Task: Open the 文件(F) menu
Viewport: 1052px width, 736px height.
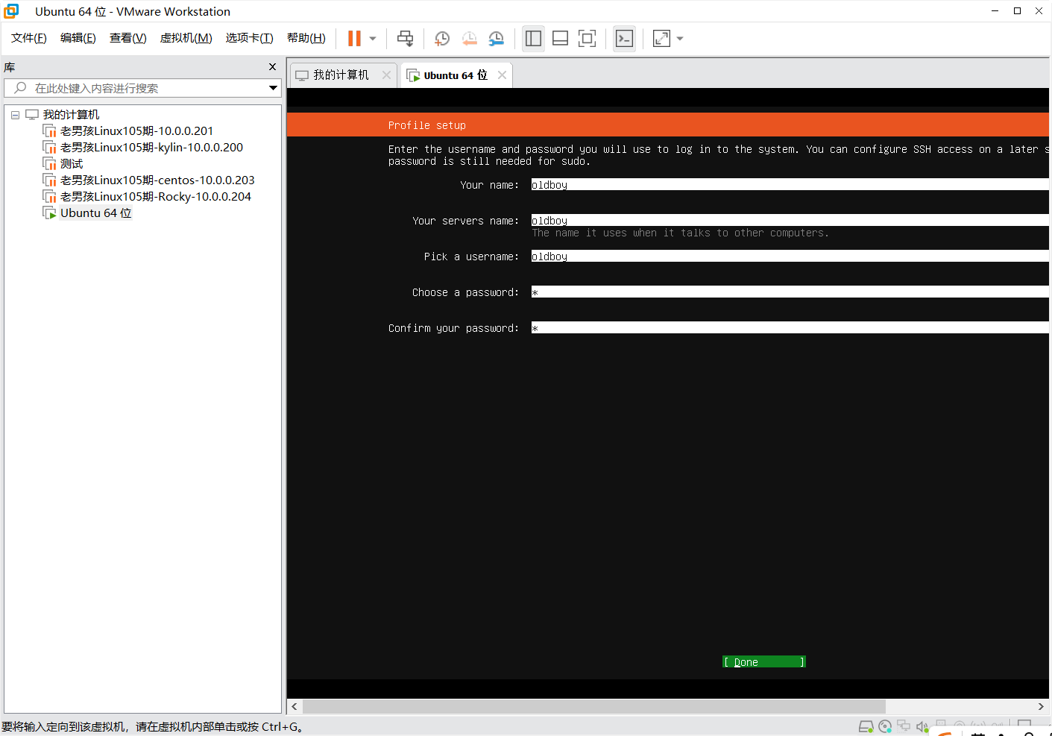Action: click(29, 38)
